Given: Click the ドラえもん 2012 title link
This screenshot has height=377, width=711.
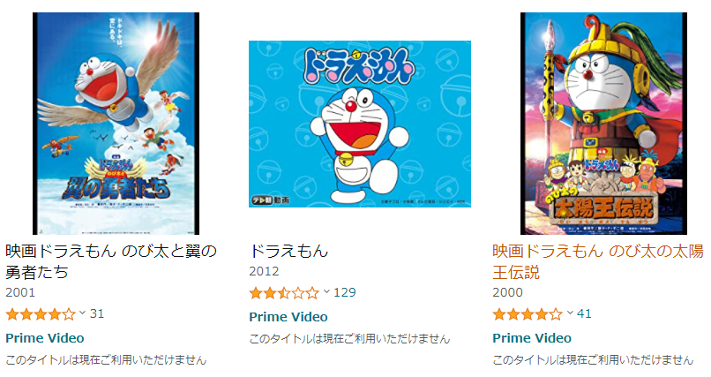Looking at the screenshot, I should [288, 251].
